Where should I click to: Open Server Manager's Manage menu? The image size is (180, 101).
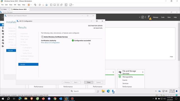[x=156, y=17]
